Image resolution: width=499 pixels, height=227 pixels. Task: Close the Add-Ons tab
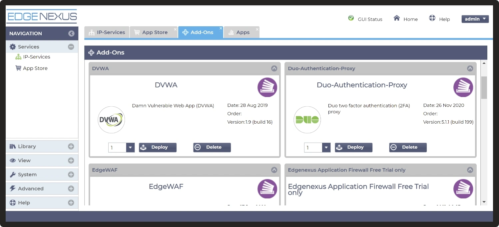pos(221,29)
